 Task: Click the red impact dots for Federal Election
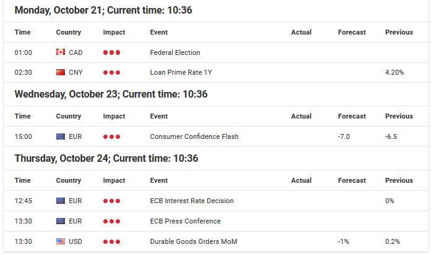111,52
